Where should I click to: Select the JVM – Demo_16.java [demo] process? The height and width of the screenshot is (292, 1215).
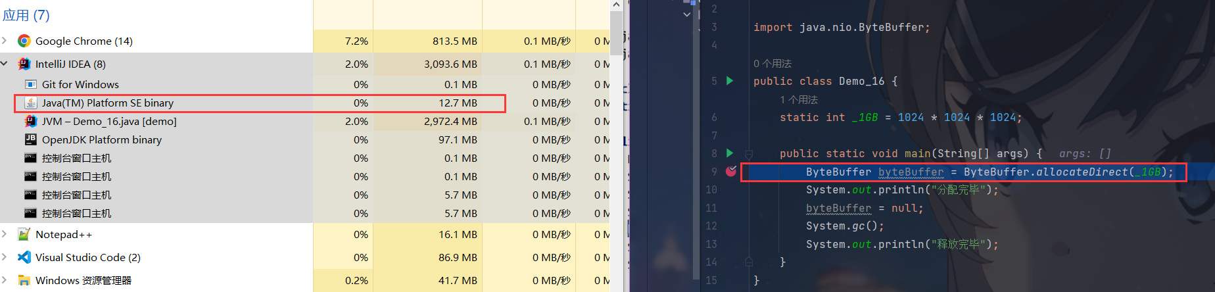(109, 121)
